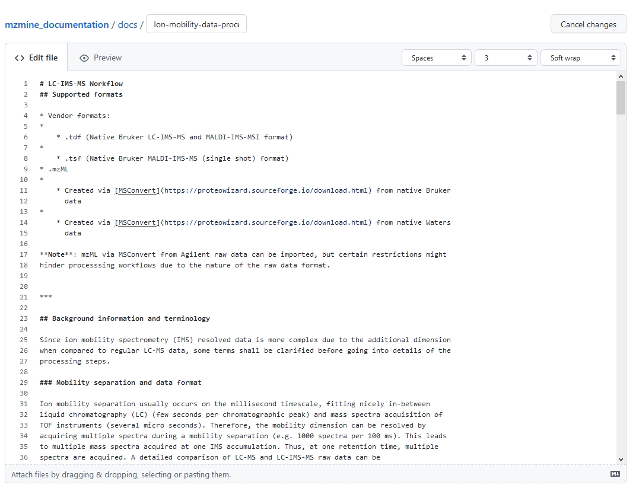Click the Markdown supported icon
The height and width of the screenshot is (491, 636).
615,474
